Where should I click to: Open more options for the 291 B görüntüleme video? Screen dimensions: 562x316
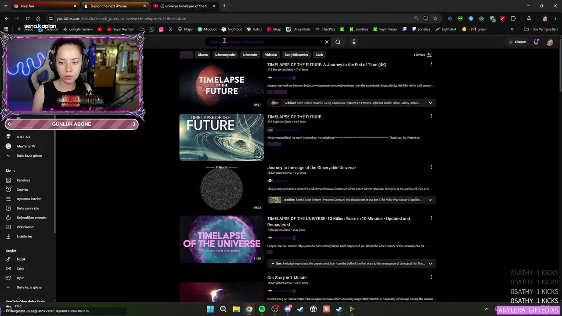(x=431, y=116)
